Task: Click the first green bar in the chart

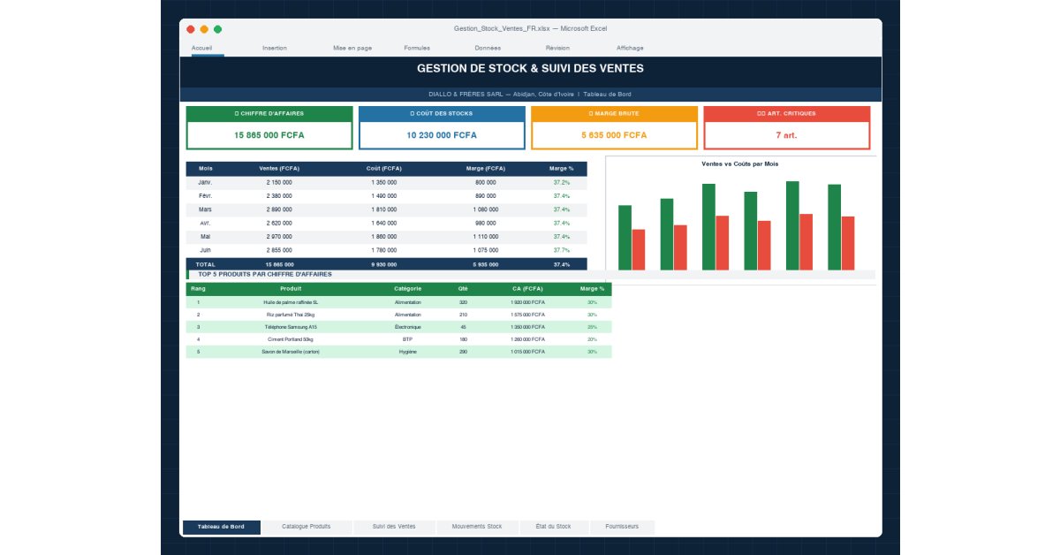Action: click(625, 238)
